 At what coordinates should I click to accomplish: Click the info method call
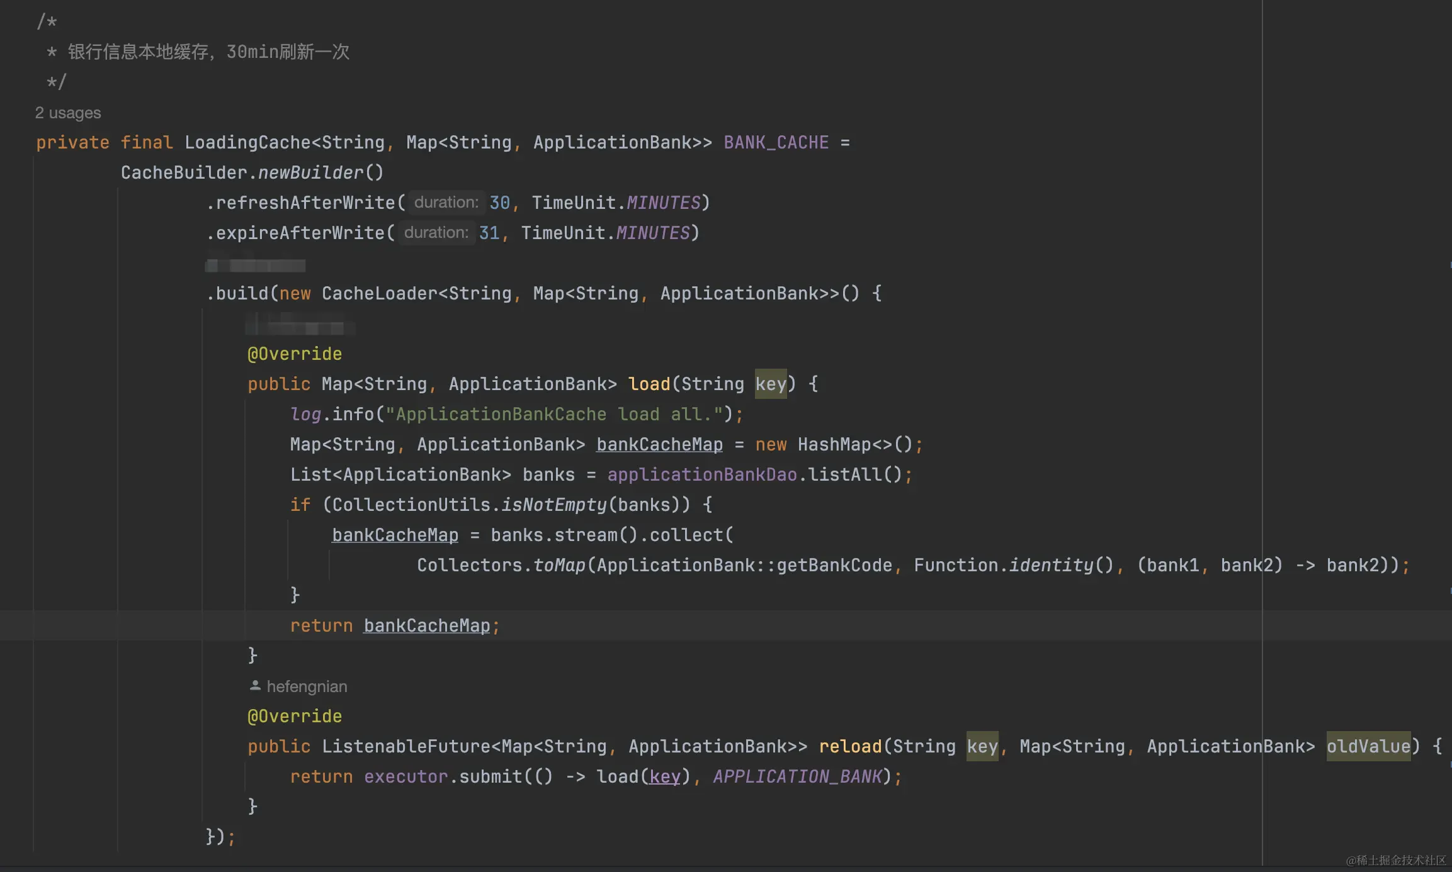click(x=353, y=414)
